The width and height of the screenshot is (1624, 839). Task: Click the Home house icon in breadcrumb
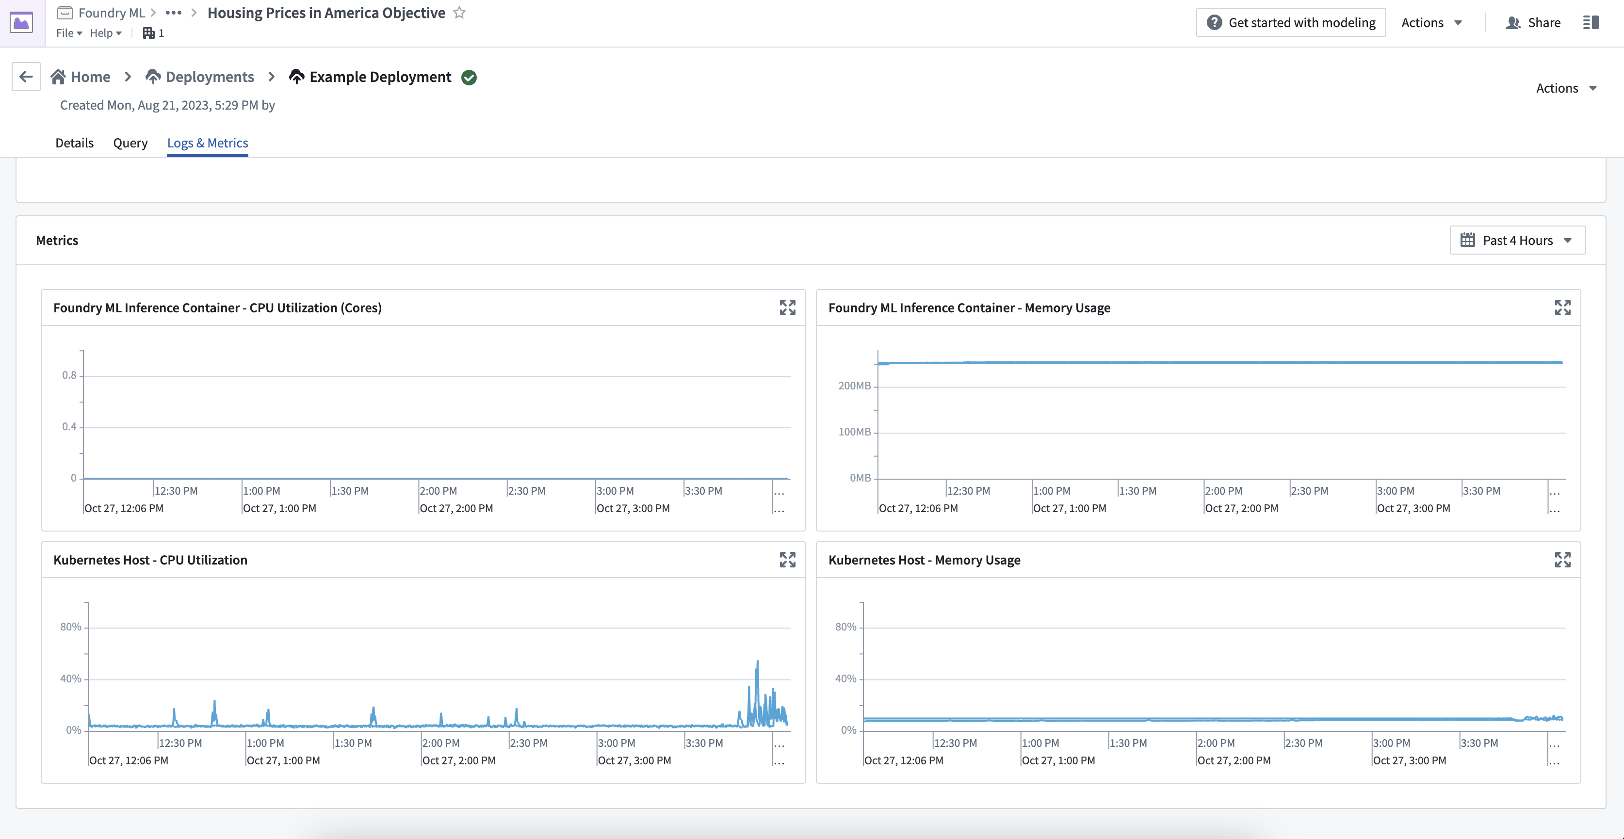[x=58, y=77]
